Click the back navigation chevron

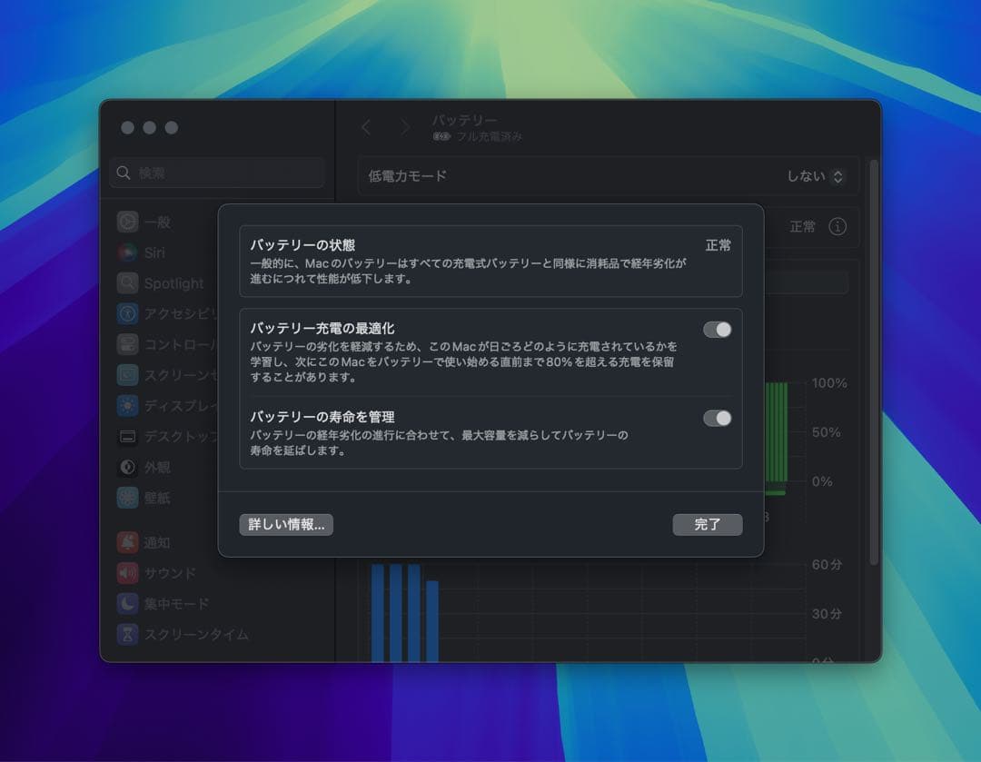click(x=366, y=128)
